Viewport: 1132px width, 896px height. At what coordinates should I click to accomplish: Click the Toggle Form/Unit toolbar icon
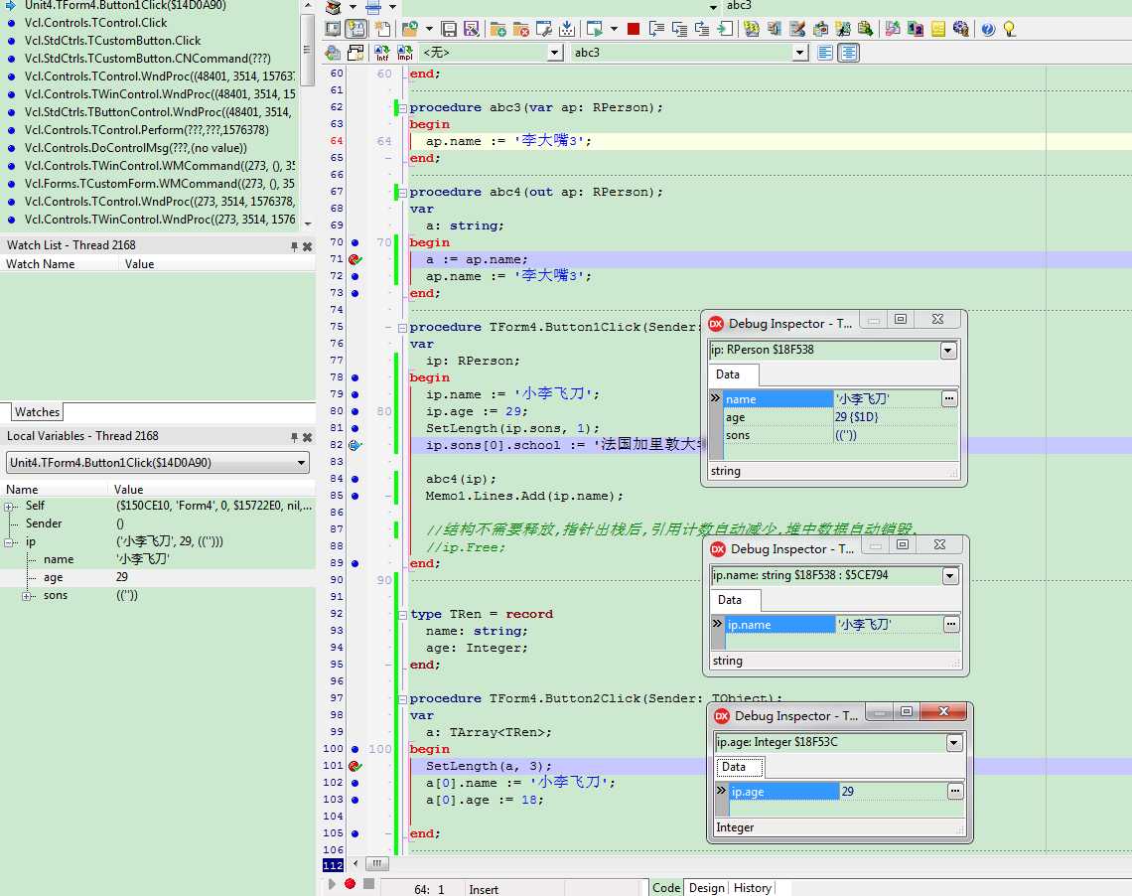pos(355,29)
